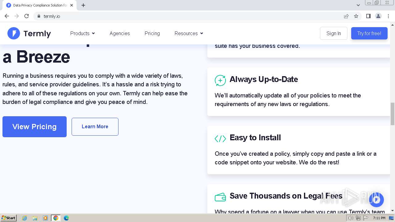Open the Chrome profile avatar
395x222 pixels.
pyautogui.click(x=378, y=16)
